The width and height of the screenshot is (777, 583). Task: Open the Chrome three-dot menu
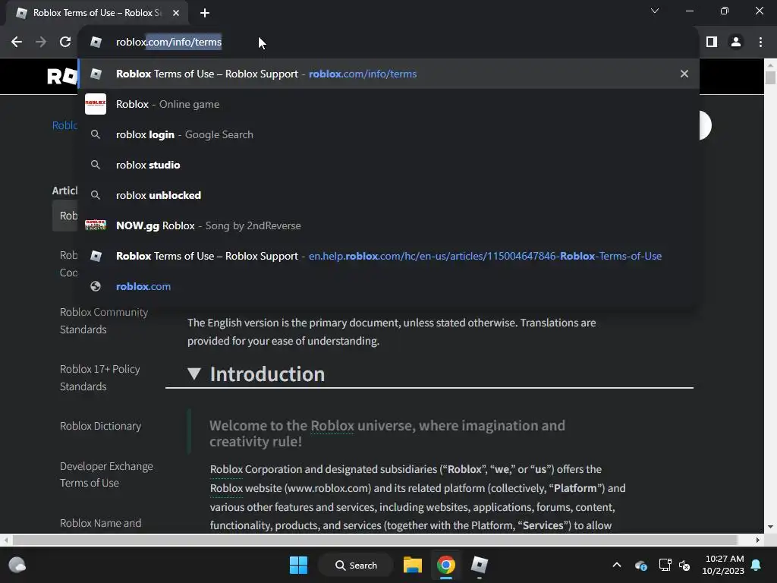click(x=760, y=43)
